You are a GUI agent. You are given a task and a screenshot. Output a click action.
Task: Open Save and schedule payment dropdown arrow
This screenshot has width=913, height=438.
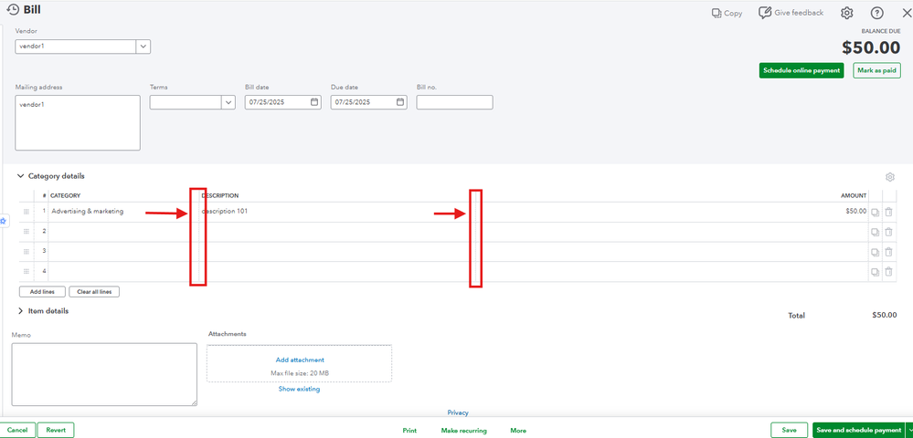[909, 431]
